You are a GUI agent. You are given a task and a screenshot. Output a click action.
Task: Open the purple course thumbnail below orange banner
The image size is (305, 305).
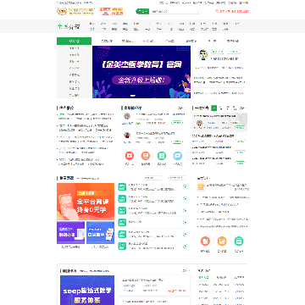(71, 233)
